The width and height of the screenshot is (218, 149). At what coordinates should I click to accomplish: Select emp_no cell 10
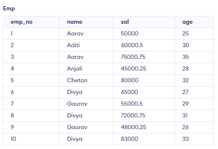[x=13, y=139]
